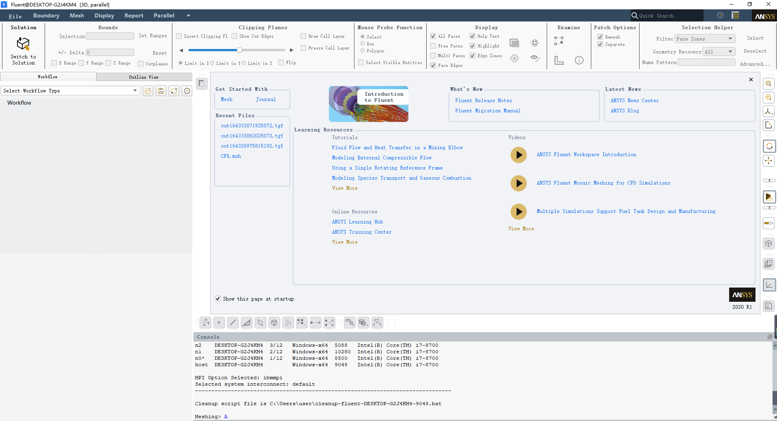The height and width of the screenshot is (421, 777).
Task: Uncheck the All Faces display checkbox
Action: [x=433, y=36]
